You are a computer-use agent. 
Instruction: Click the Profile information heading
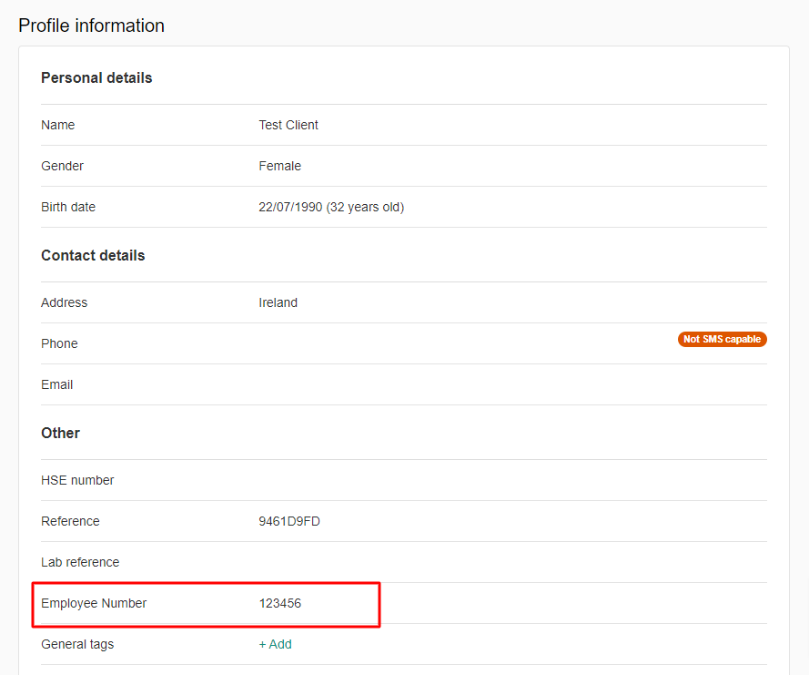(91, 26)
